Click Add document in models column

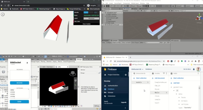(158, 78)
